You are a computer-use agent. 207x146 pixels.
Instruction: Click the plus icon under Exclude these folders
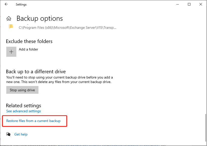[11, 51]
